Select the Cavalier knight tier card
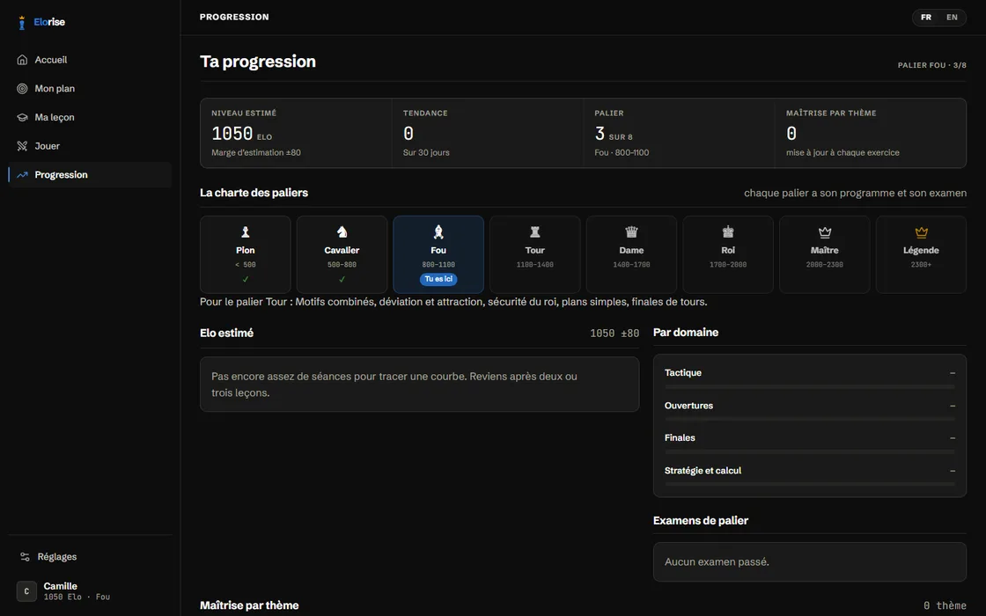The image size is (986, 616). (342, 254)
